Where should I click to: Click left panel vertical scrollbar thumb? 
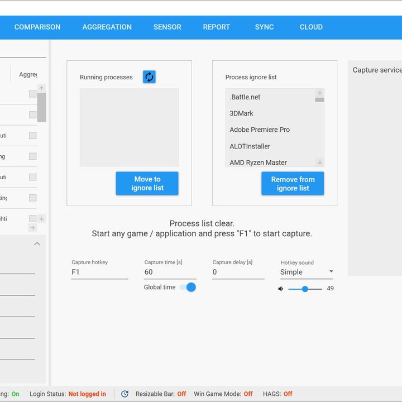[41, 107]
